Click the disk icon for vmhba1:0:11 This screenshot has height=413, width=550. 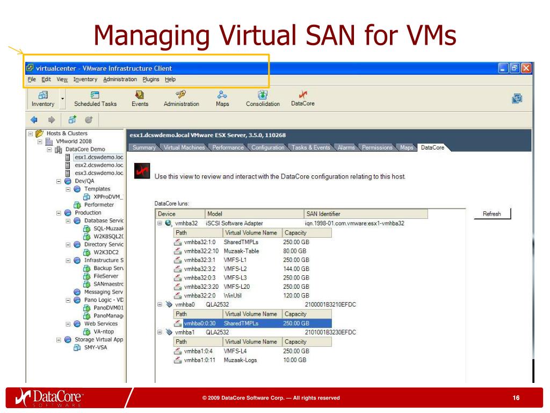pos(178,360)
